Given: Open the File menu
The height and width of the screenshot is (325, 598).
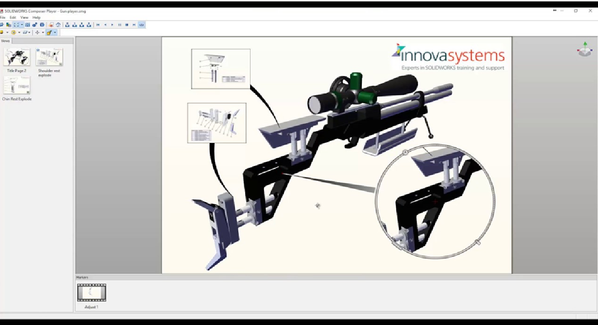Looking at the screenshot, I should point(2,17).
